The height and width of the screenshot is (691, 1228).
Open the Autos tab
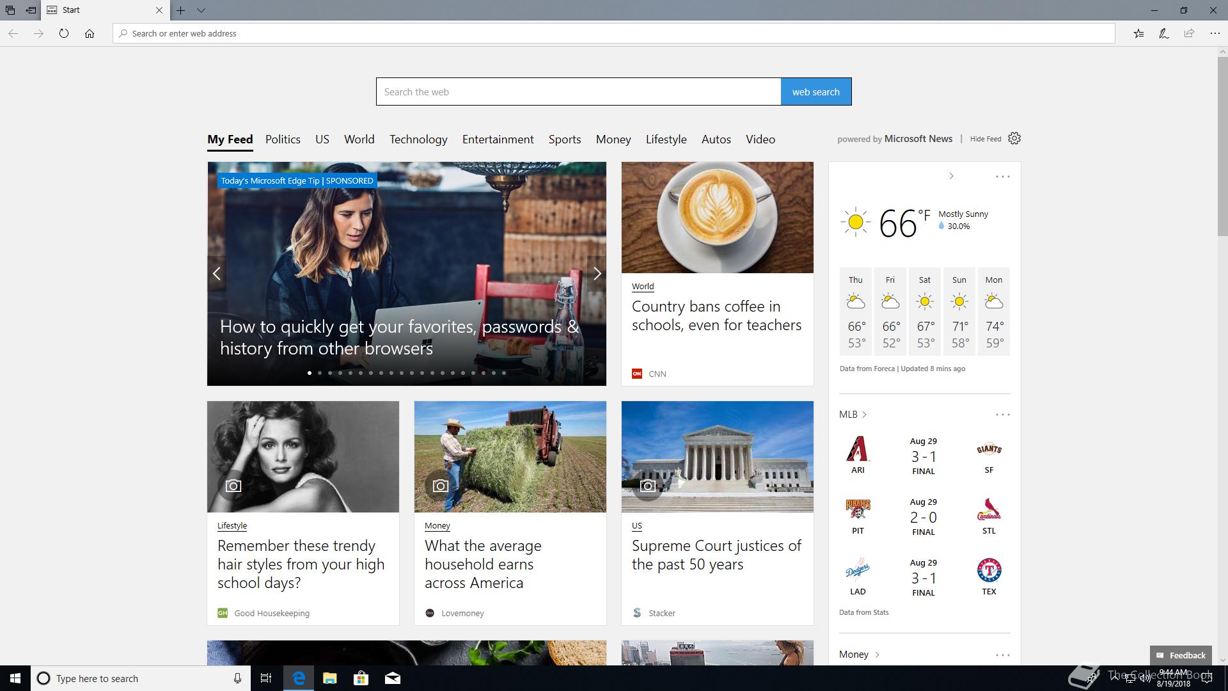716,139
